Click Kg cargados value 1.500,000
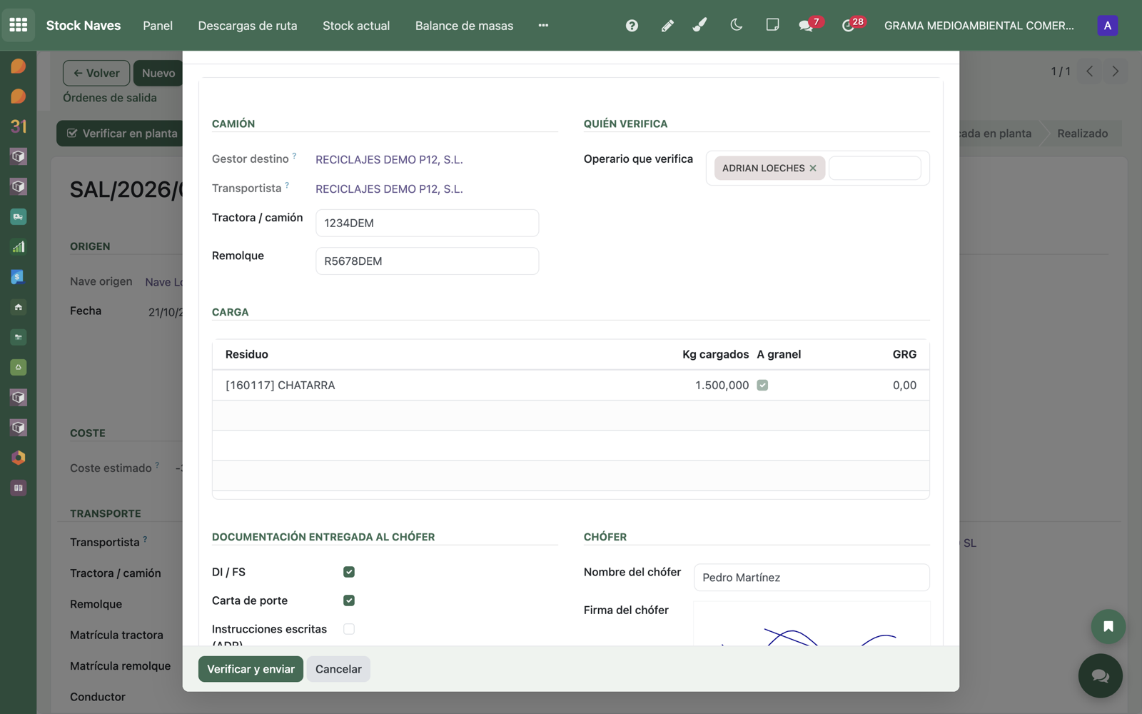1142x714 pixels. coord(722,386)
